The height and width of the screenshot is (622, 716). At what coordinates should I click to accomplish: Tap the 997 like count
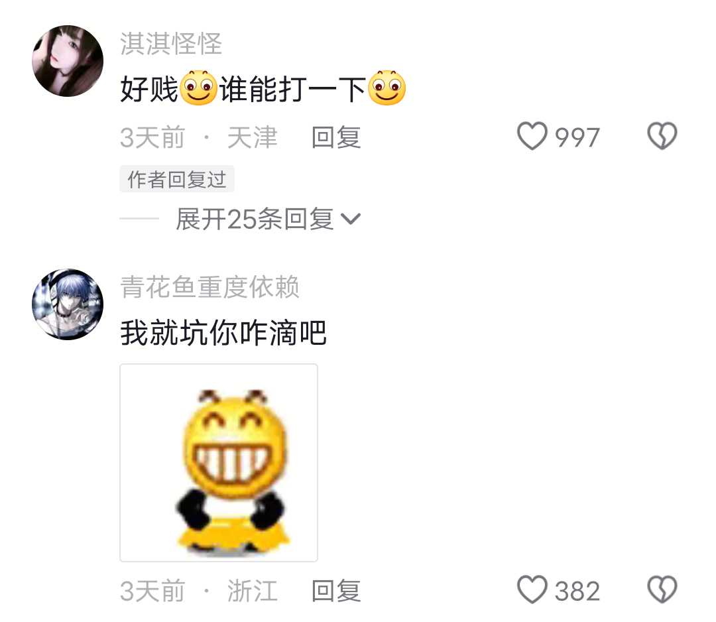click(x=577, y=137)
